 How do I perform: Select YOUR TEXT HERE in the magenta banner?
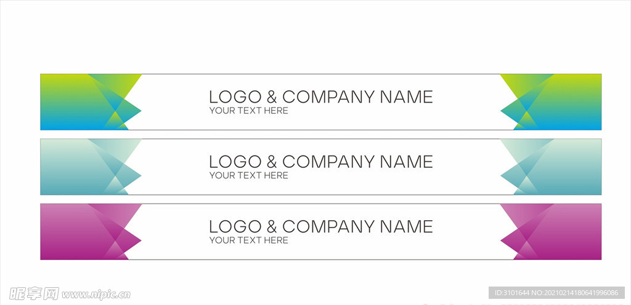(248, 240)
